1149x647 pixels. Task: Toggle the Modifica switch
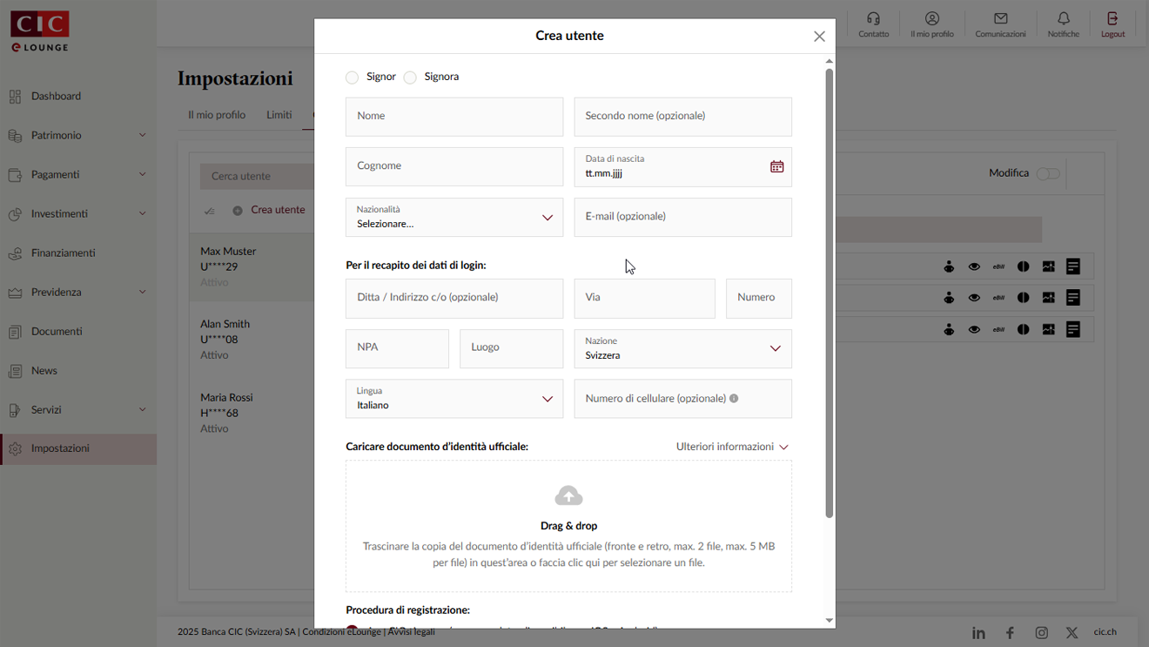tap(1048, 173)
